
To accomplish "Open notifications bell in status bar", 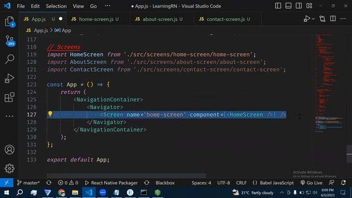I will [343, 183].
